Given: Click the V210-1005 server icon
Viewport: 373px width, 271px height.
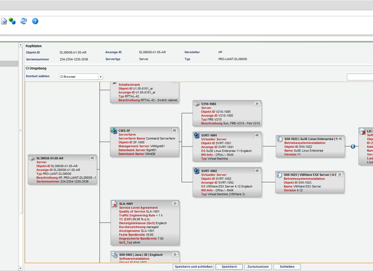Looking at the screenshot, I should [196, 104].
